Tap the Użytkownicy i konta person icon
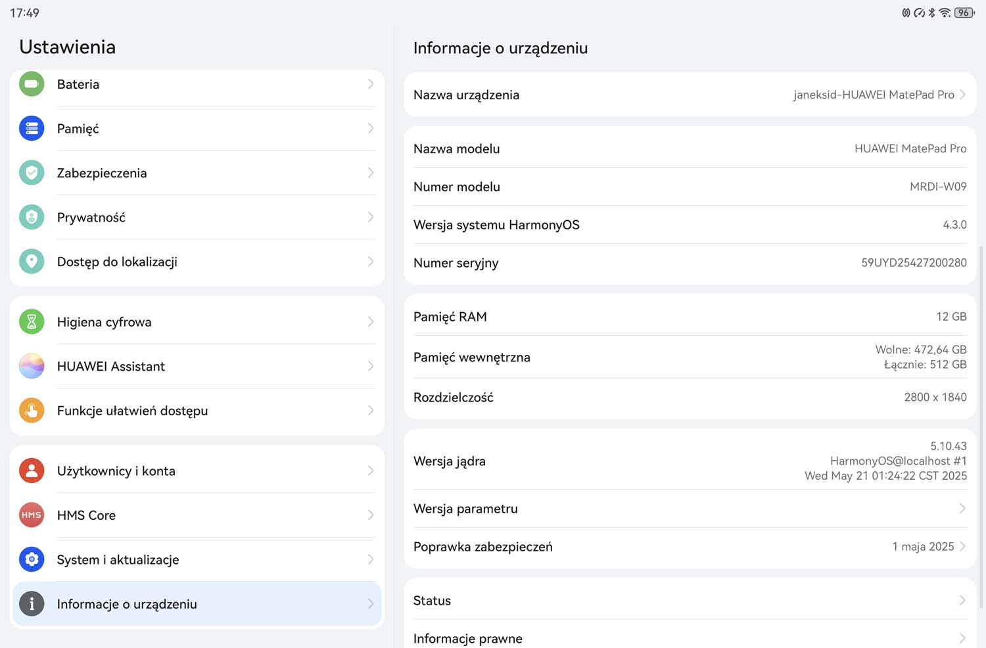 point(32,471)
